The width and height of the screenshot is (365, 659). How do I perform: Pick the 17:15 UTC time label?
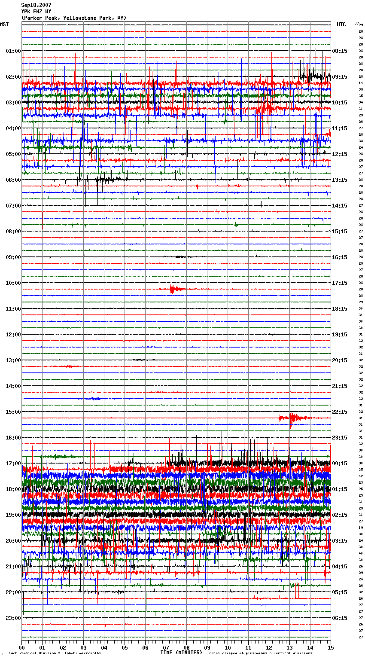click(340, 283)
